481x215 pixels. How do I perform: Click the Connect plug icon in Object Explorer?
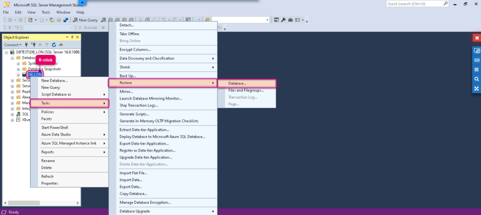pyautogui.click(x=27, y=45)
